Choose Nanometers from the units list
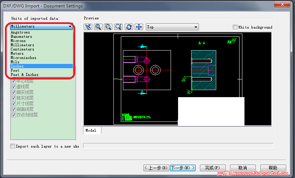295x178 pixels. pyautogui.click(x=41, y=36)
